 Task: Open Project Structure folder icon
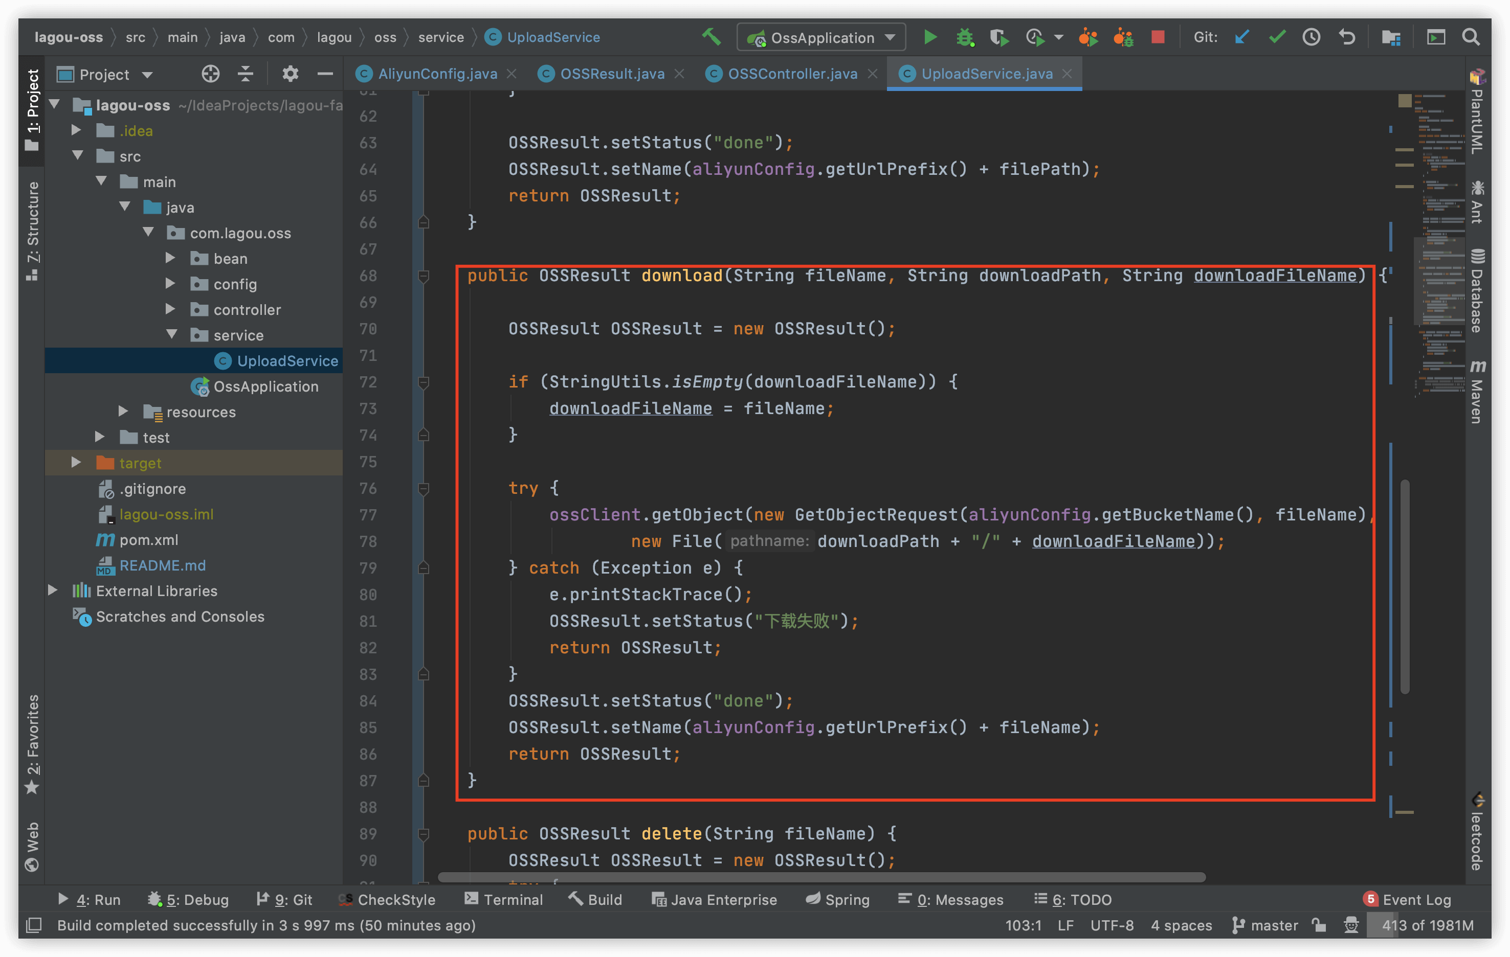coord(1391,37)
